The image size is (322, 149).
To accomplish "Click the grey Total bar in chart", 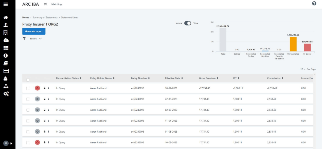I will click(x=223, y=40).
